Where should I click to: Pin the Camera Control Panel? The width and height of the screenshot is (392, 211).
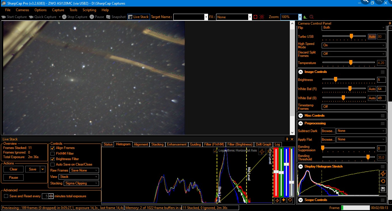(x=389, y=23)
